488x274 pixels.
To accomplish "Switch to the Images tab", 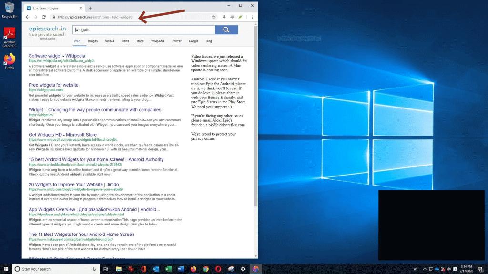I will tap(92, 41).
